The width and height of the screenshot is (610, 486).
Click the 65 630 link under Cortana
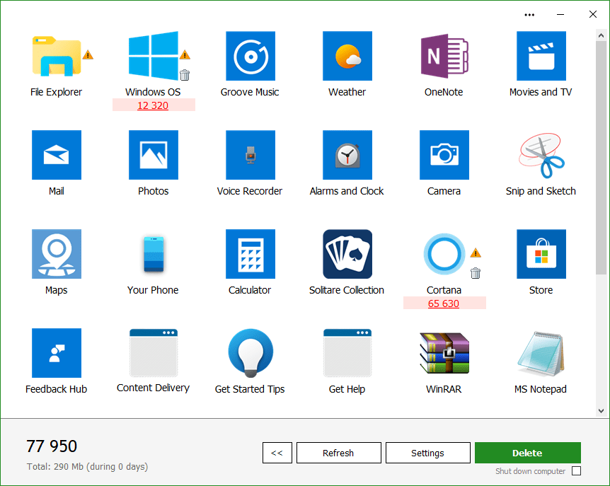(444, 303)
